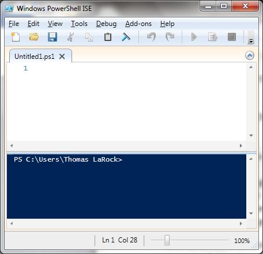This screenshot has height=254, width=263.
Task: Run the script with the green play icon
Action: (194, 37)
